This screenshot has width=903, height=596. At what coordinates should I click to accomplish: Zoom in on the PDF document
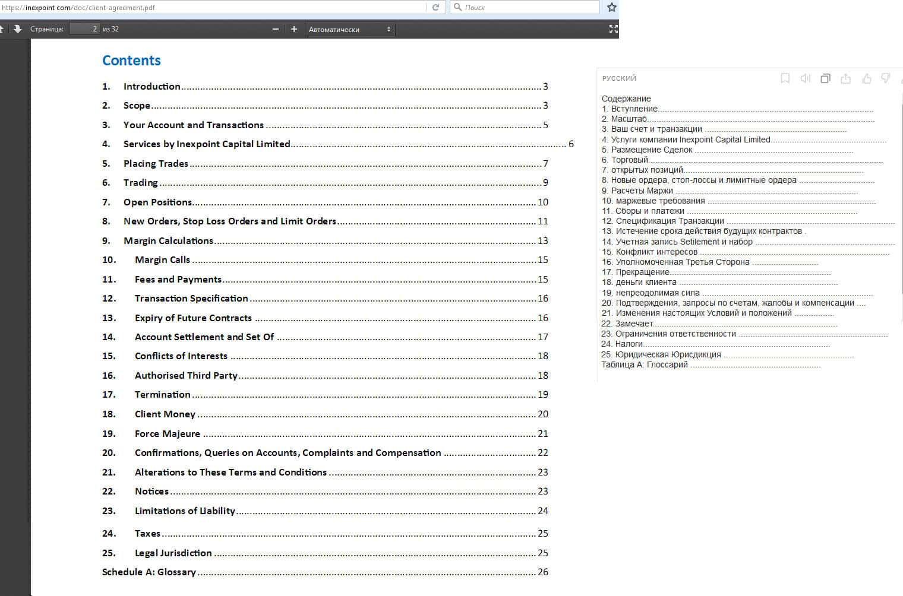[293, 29]
